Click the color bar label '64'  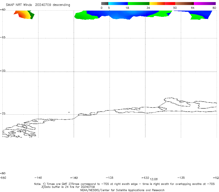click(x=193, y=8)
